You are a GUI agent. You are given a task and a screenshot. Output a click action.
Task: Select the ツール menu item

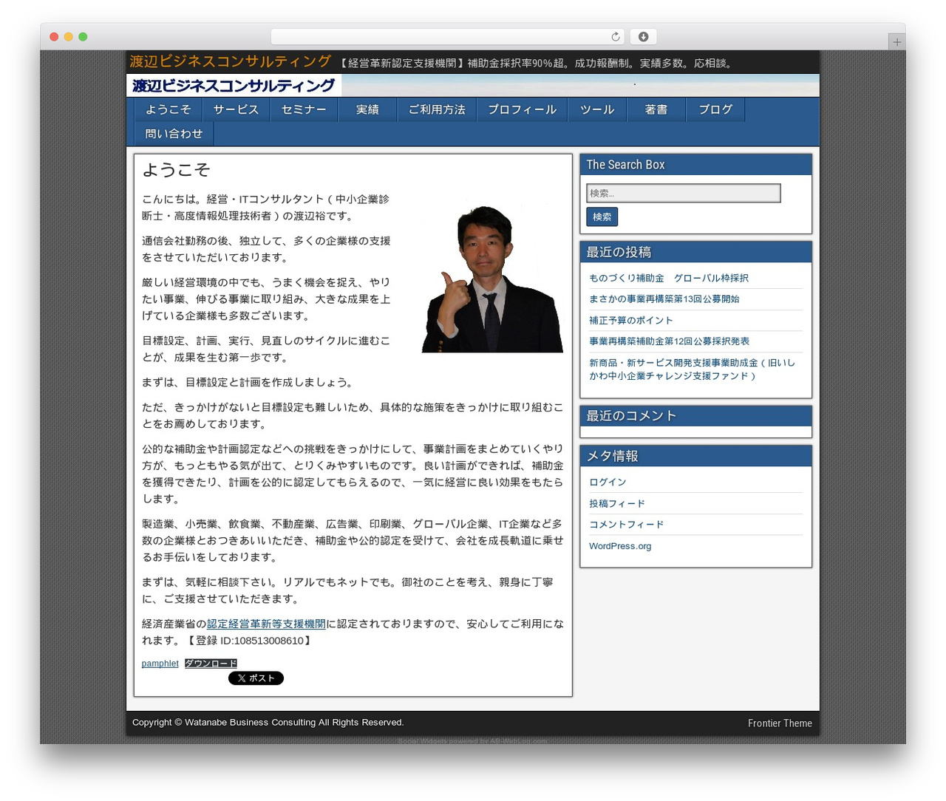597,109
